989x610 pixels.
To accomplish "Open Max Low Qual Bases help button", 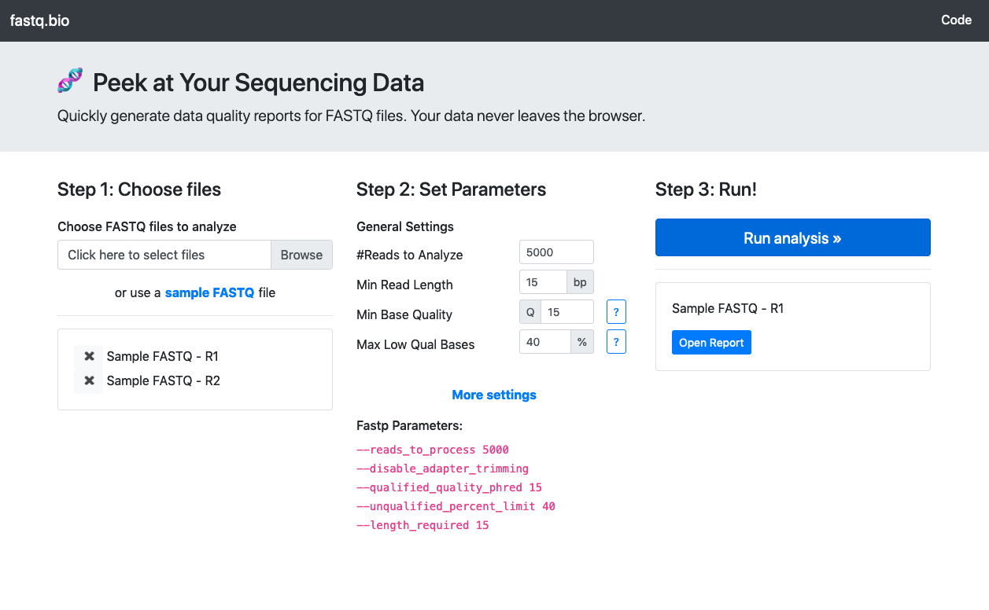I will click(616, 342).
